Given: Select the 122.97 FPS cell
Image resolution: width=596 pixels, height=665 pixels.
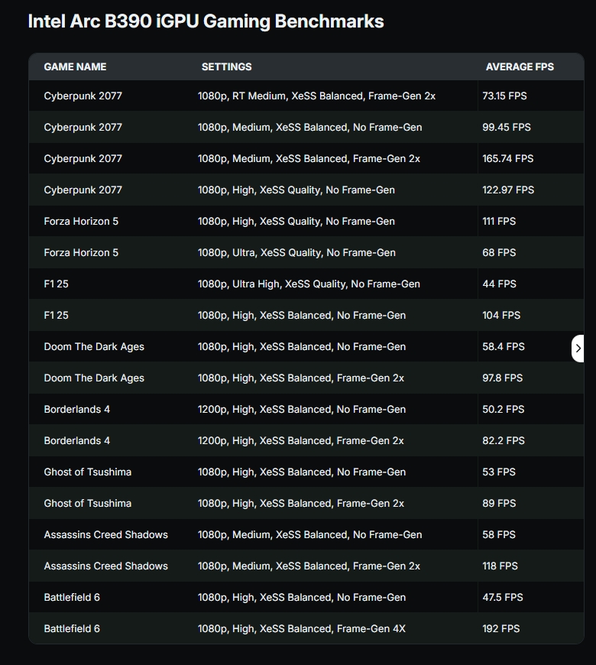Looking at the screenshot, I should (508, 190).
